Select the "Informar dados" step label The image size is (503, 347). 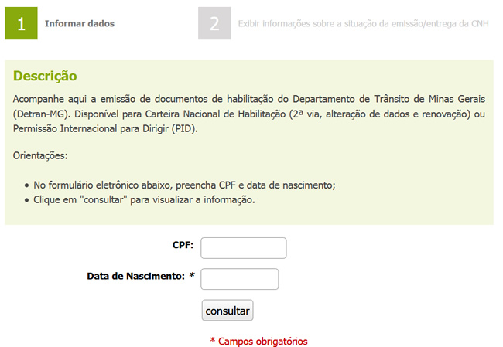(x=80, y=24)
